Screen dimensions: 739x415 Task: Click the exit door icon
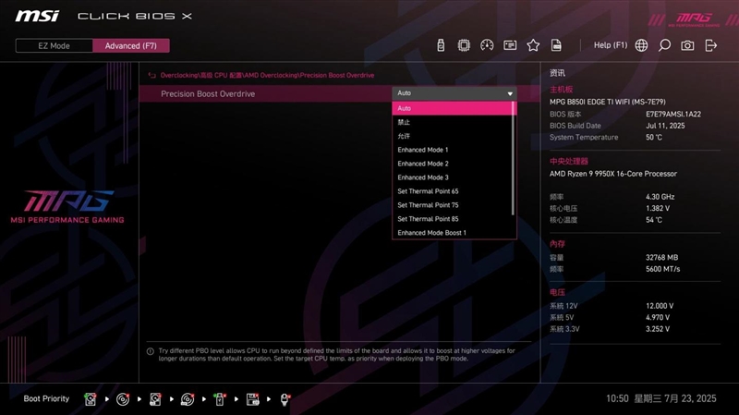pos(710,45)
